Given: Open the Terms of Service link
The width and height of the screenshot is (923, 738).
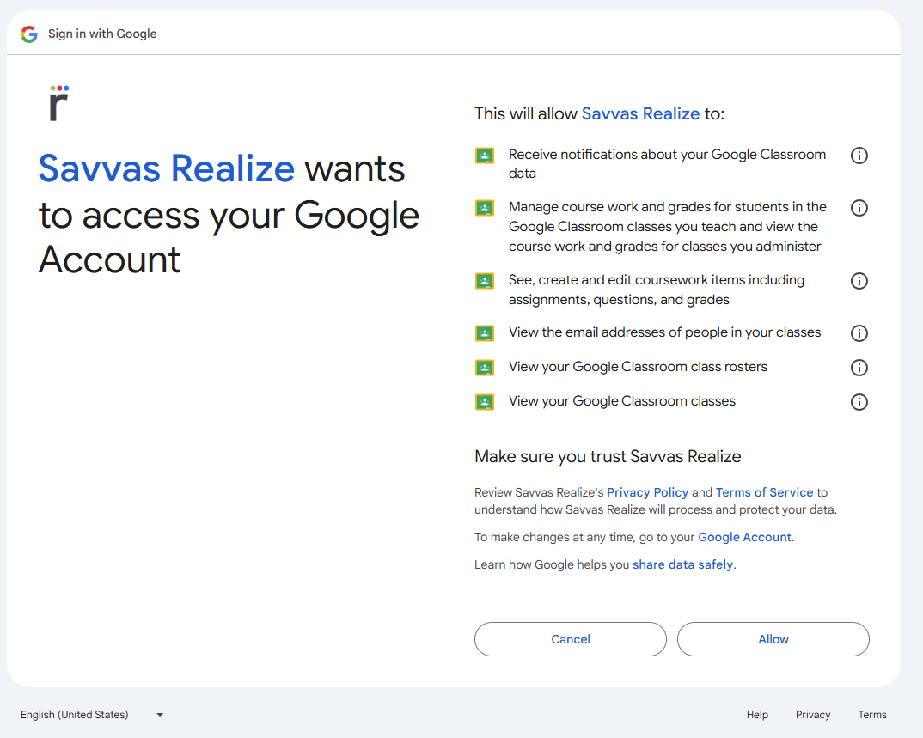Looking at the screenshot, I should 764,492.
